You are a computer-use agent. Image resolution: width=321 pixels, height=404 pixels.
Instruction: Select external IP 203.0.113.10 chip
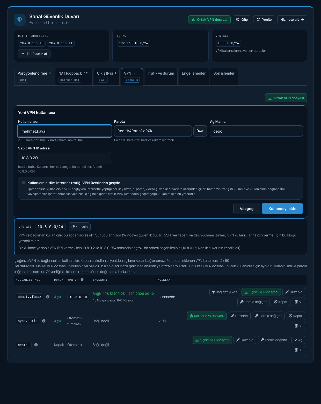[32, 43]
